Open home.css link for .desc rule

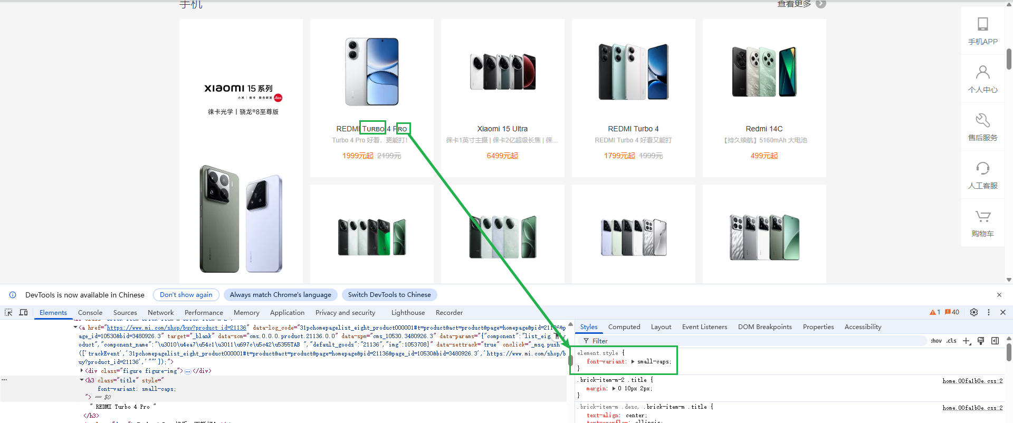(972, 408)
